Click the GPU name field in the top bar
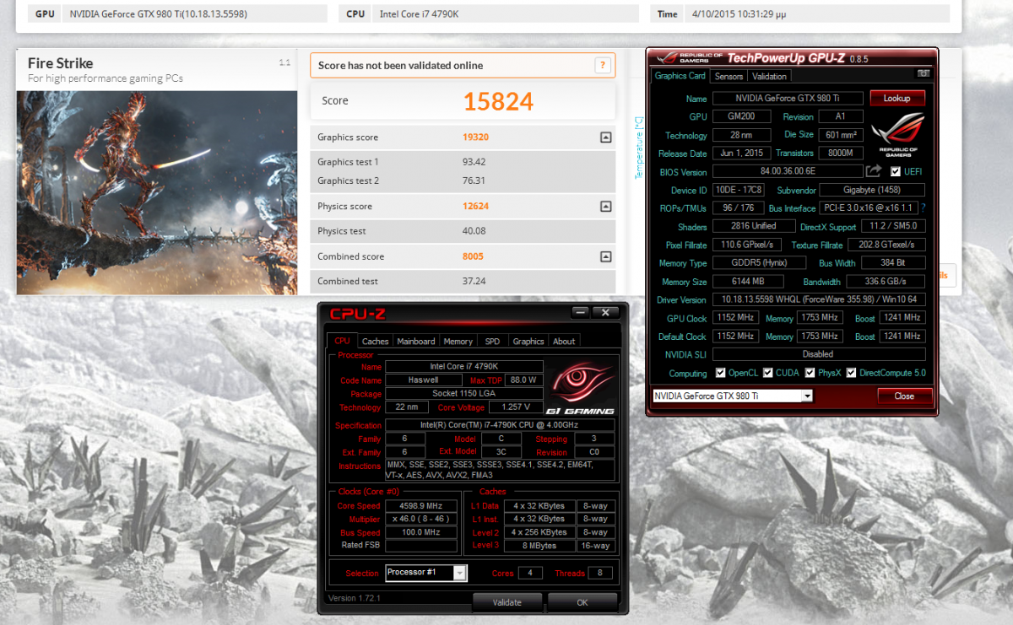 [195, 13]
